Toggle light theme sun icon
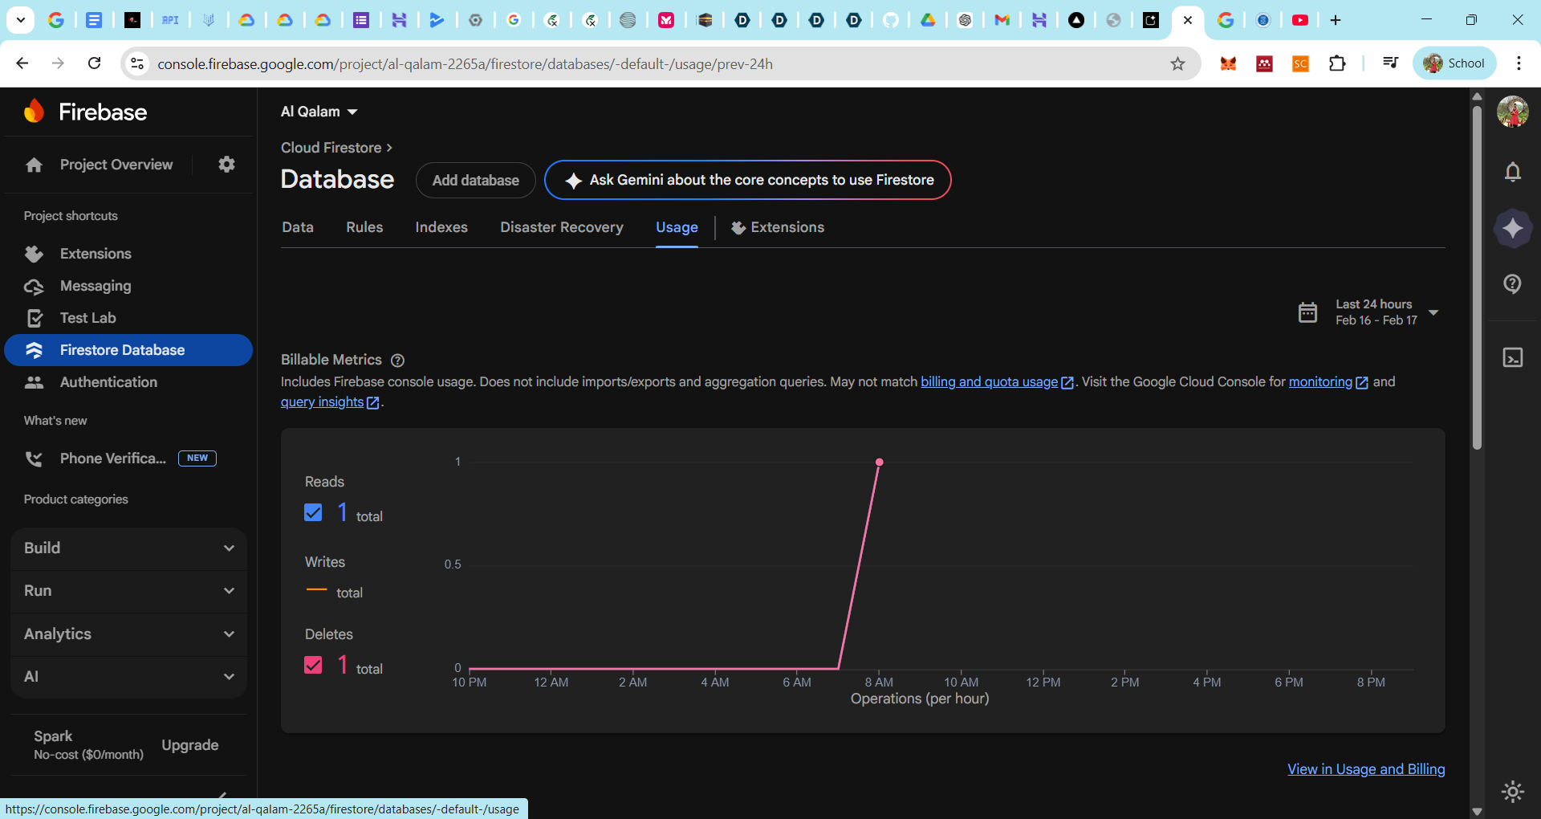 (1513, 792)
